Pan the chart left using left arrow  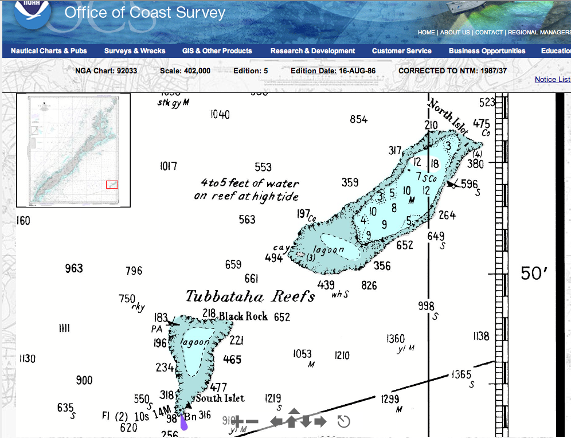point(277,423)
